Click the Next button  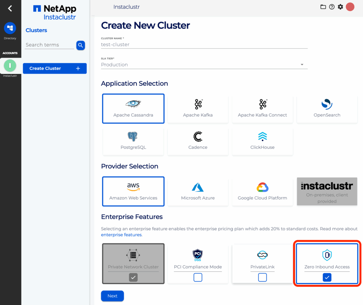click(x=112, y=296)
